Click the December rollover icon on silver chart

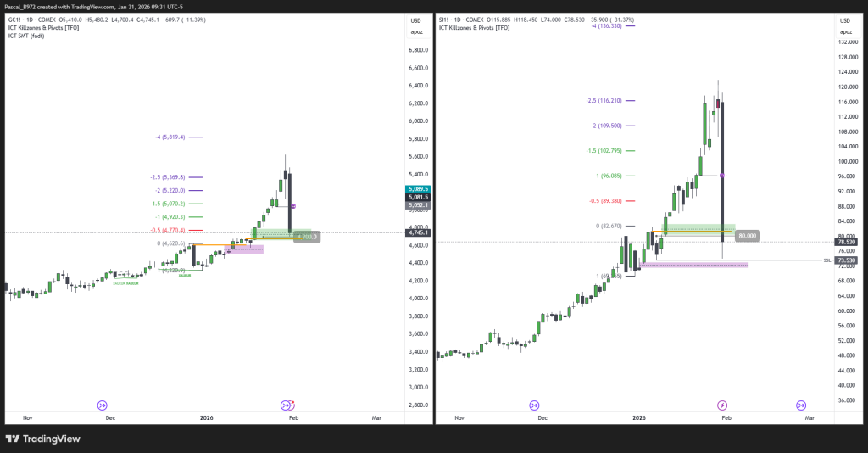click(534, 405)
